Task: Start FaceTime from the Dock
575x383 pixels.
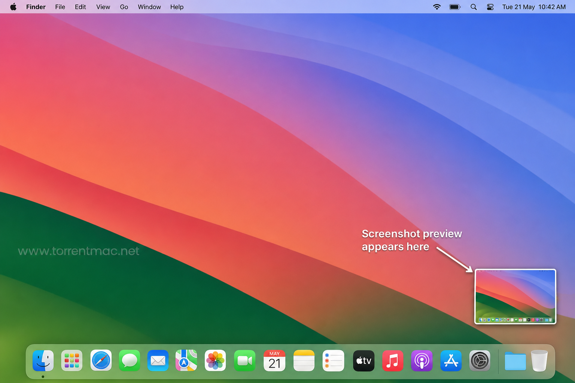Action: click(x=245, y=361)
